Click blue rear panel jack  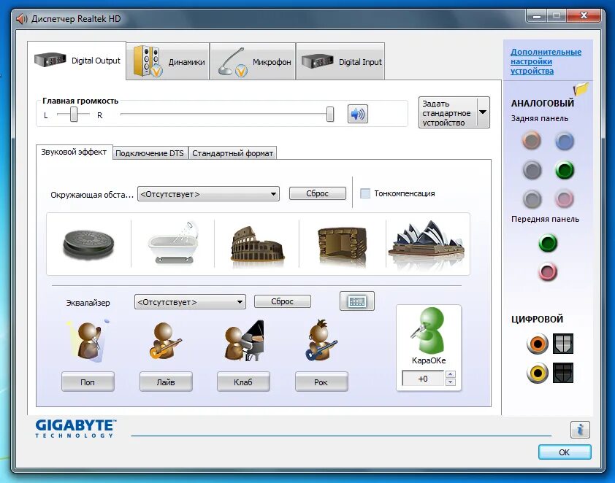point(565,141)
